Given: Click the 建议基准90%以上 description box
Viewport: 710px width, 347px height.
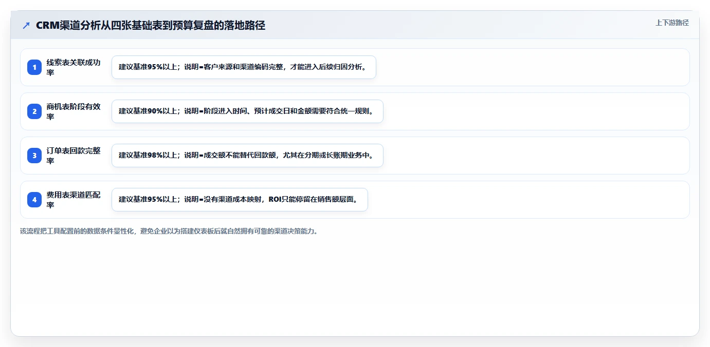Looking at the screenshot, I should (247, 111).
